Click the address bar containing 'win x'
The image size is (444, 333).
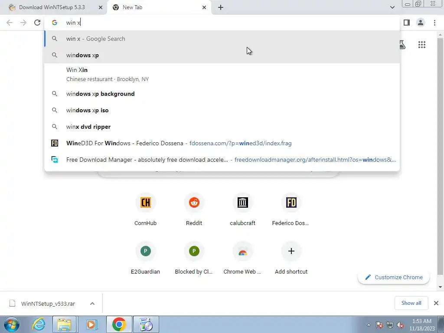[x=222, y=23]
